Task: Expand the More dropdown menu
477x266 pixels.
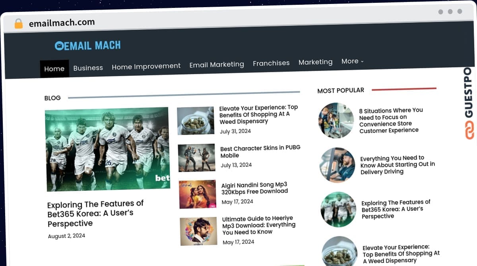Action: click(x=353, y=61)
